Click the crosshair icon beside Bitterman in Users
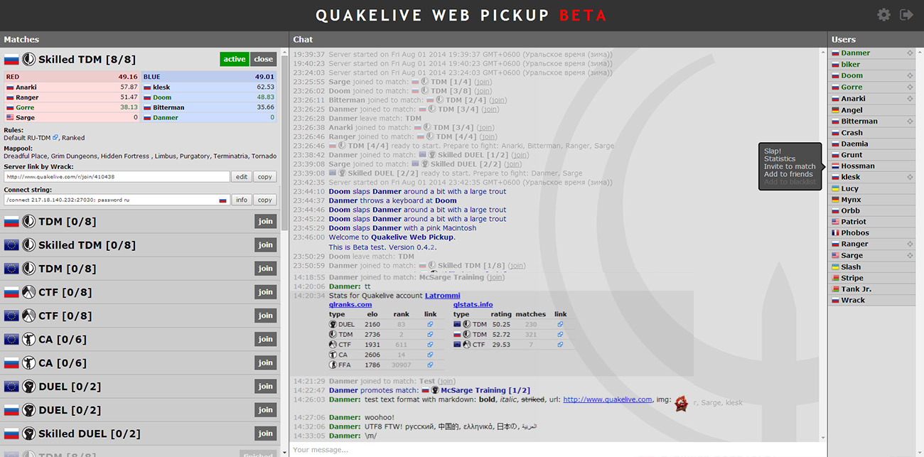924x457 pixels. click(910, 122)
